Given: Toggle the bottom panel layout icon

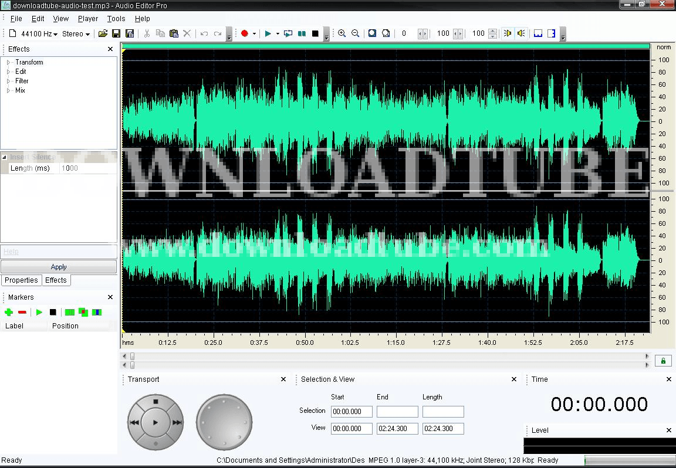Looking at the screenshot, I should tap(538, 33).
